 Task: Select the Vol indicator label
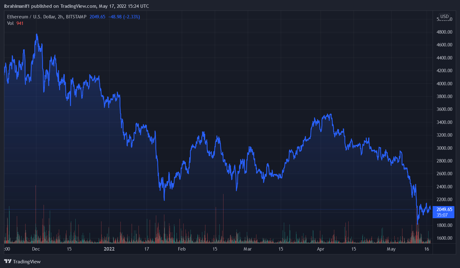(x=10, y=23)
